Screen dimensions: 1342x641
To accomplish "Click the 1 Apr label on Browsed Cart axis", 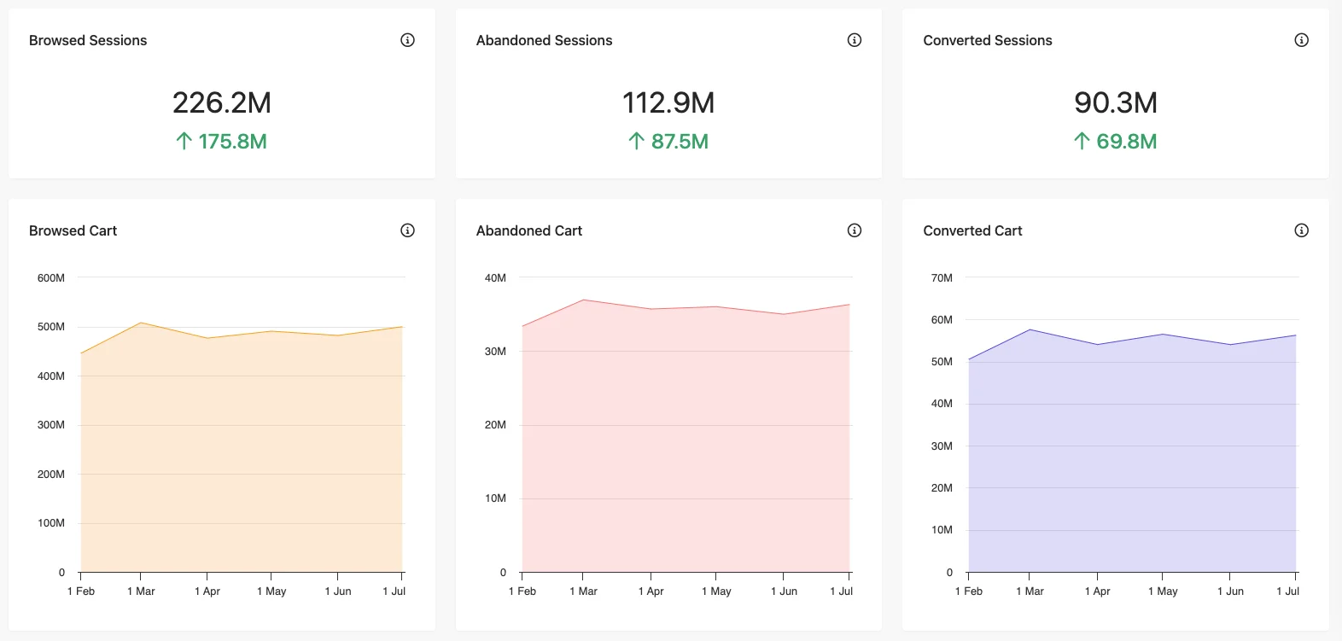I will [207, 591].
